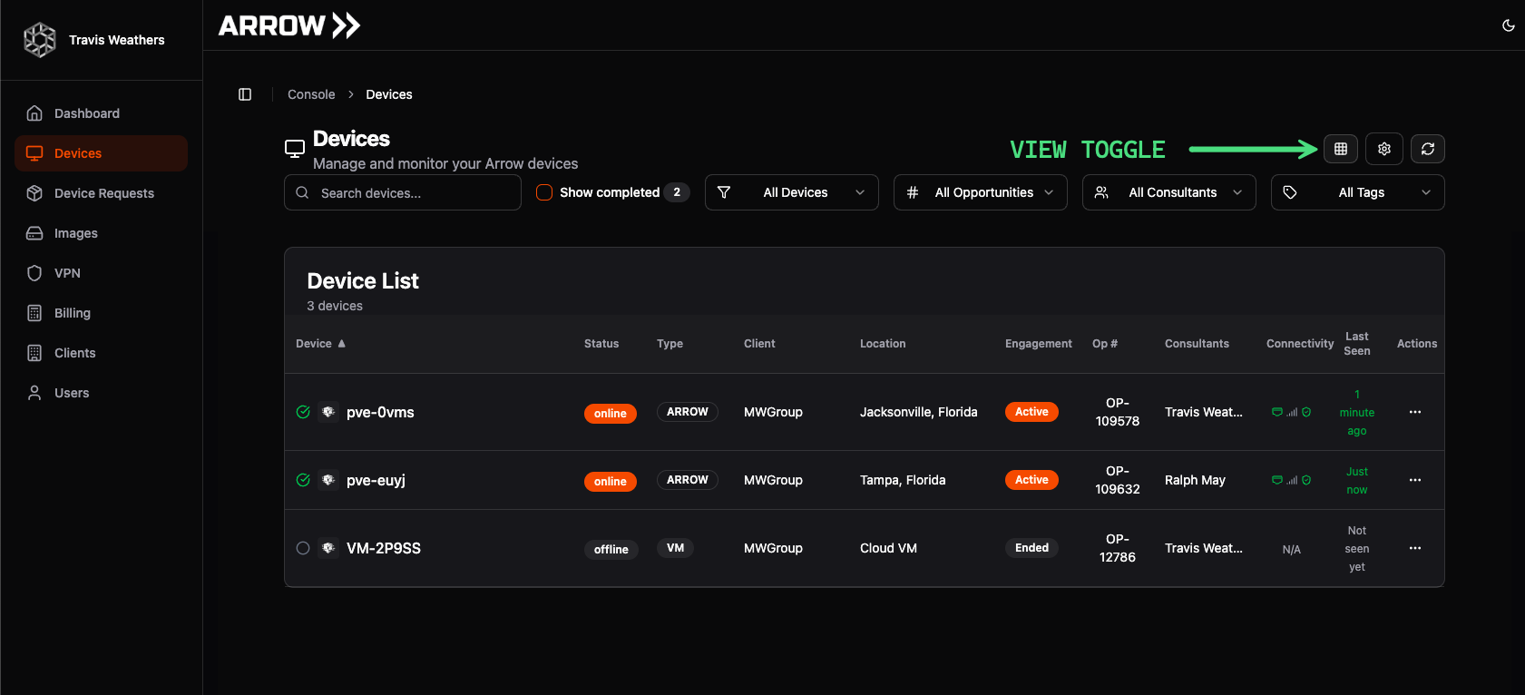Click the Ended engagement badge
The height and width of the screenshot is (695, 1525).
point(1031,548)
